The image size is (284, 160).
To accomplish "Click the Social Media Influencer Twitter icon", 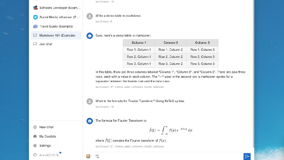I will click(x=35, y=17).
